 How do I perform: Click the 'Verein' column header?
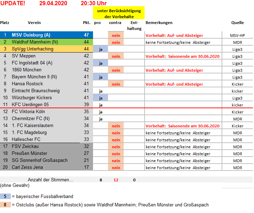point(34,23)
